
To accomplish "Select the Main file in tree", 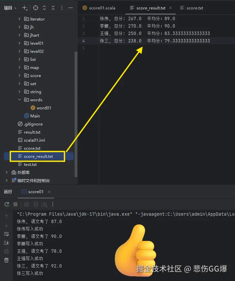I will coord(32,116).
